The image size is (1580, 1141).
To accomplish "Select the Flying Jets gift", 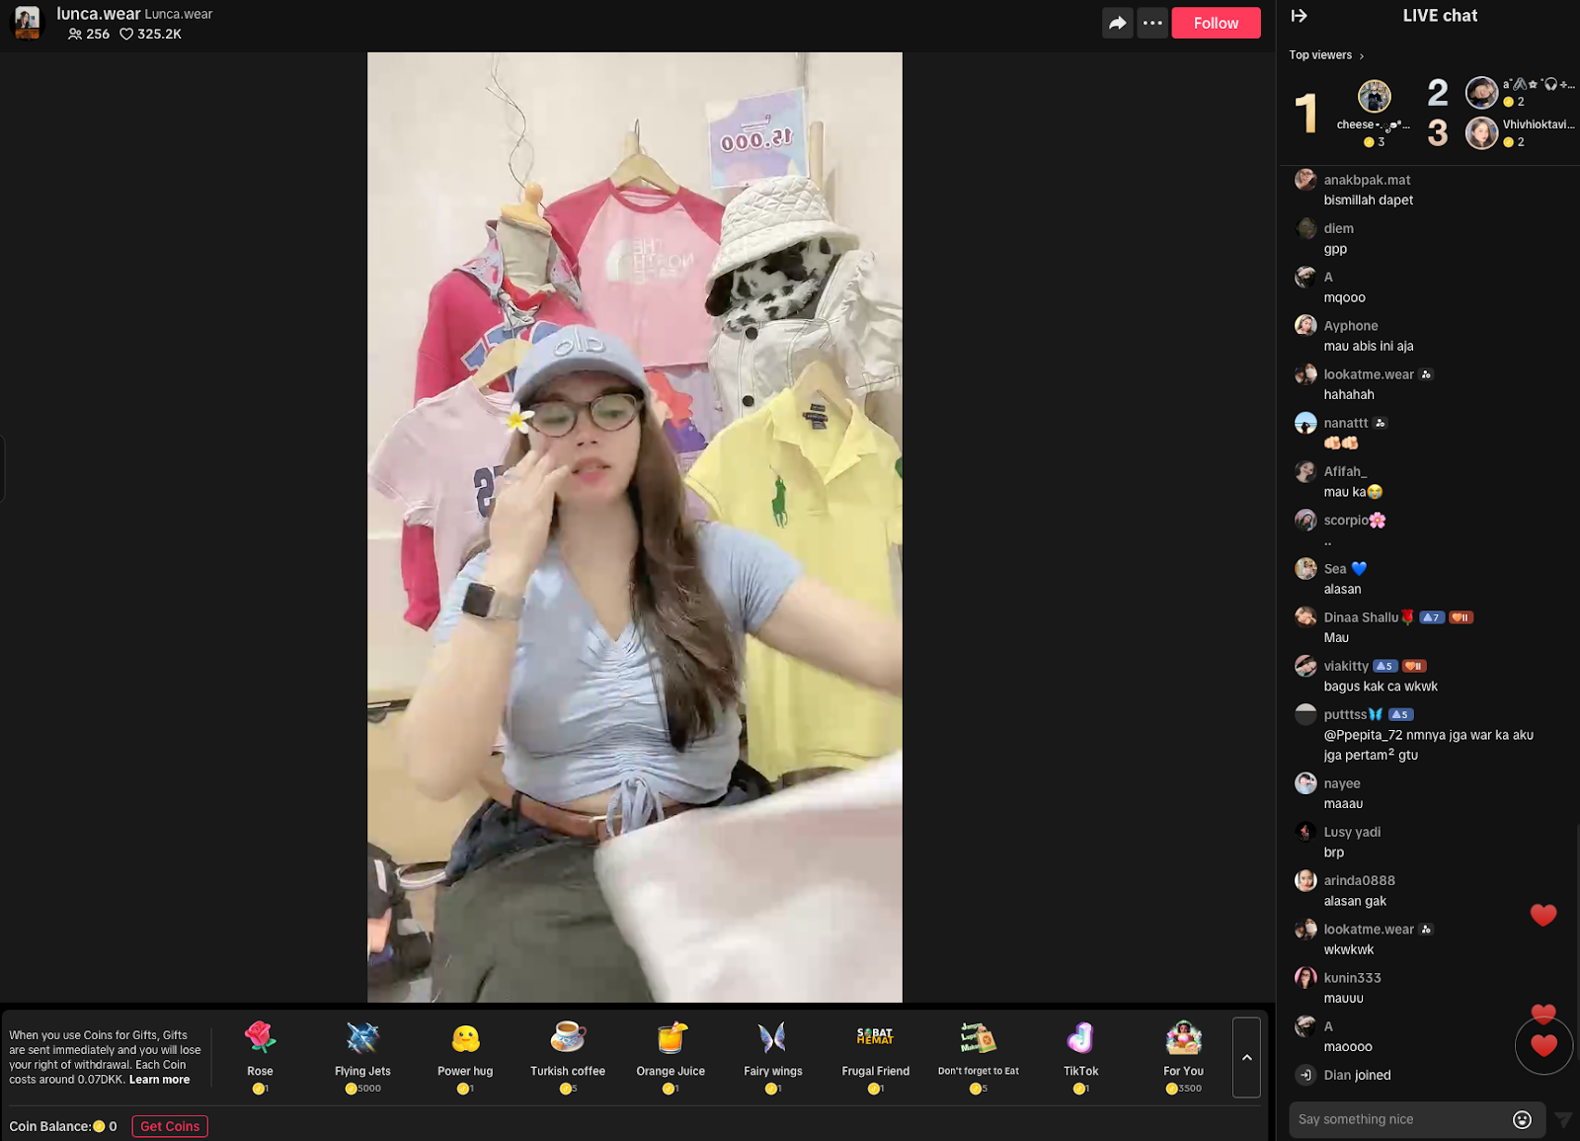I will click(362, 1049).
